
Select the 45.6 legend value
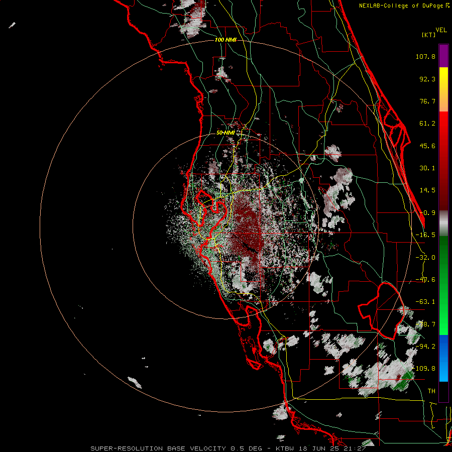(427, 146)
